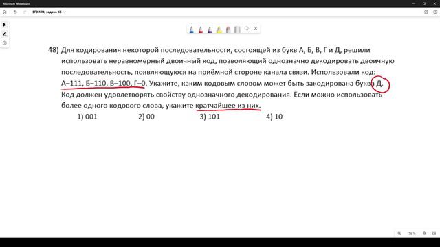Click the underlined words 'кратчайшее из них'
Screen dimensions: 440x247
coord(228,106)
